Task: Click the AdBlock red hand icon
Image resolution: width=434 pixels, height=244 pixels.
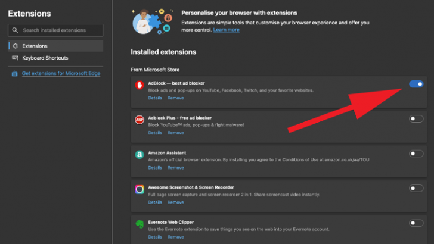Action: tap(139, 85)
